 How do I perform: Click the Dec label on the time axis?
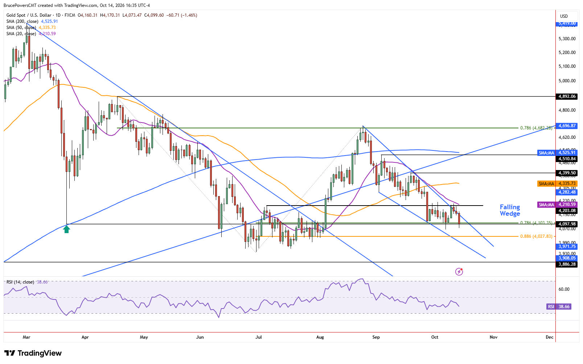[550, 337]
